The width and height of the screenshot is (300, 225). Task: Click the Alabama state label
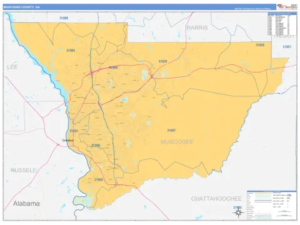pyautogui.click(x=26, y=204)
